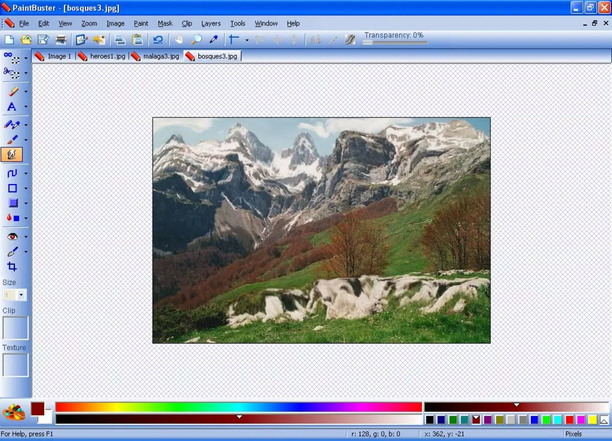Expand the scissors tool dropdown arrow

pyautogui.click(x=26, y=73)
